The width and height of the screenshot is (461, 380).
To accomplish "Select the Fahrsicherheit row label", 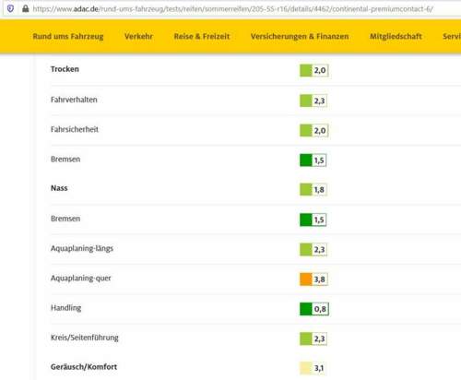I will pos(75,129).
